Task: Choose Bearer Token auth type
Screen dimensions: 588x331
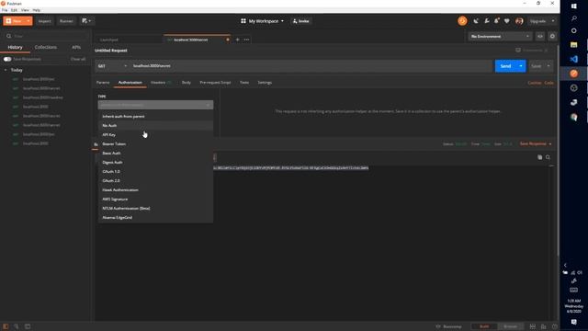Action: click(x=155, y=143)
